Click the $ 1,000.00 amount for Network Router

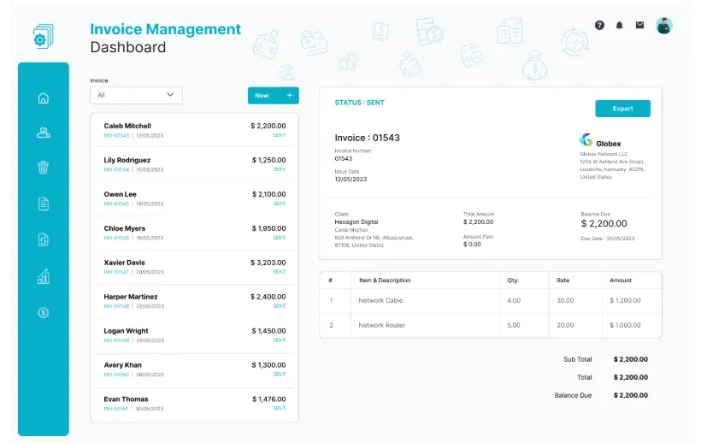[x=625, y=325]
